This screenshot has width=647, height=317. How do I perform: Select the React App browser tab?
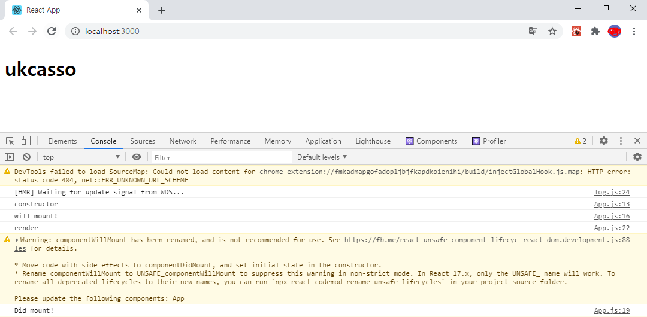[76, 10]
